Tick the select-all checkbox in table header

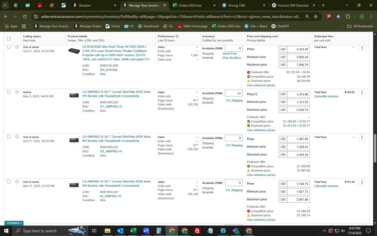click(9, 39)
